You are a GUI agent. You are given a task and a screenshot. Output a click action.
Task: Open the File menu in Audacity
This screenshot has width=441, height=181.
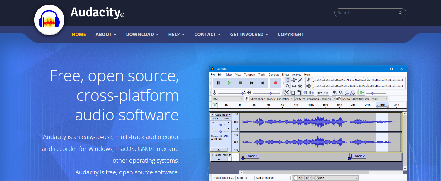click(x=212, y=75)
